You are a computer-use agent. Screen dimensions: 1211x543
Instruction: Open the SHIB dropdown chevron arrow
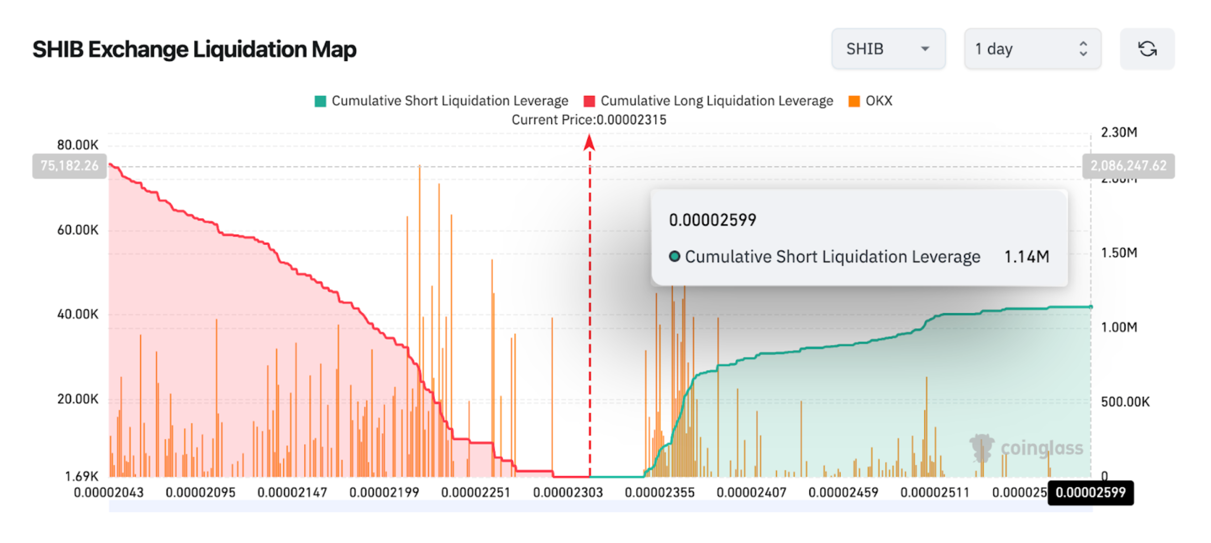(x=925, y=49)
